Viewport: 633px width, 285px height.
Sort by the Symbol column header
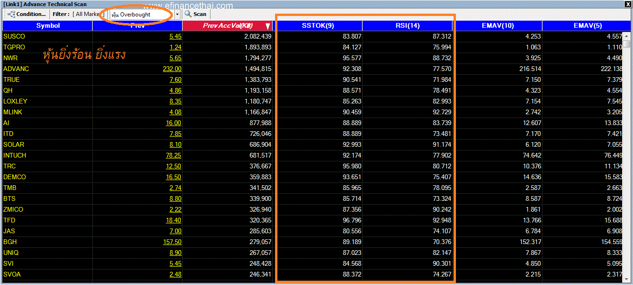(x=48, y=26)
